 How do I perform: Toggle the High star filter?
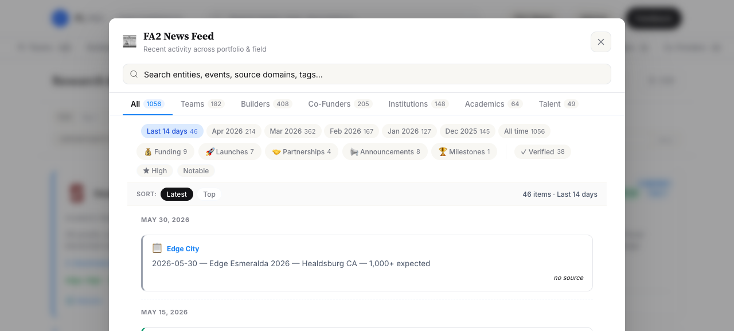click(x=155, y=170)
